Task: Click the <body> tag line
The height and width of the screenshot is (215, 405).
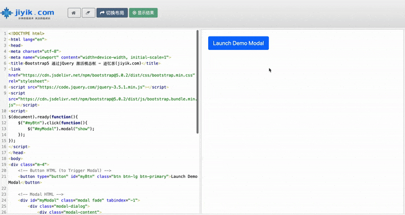Action: click(x=16, y=158)
